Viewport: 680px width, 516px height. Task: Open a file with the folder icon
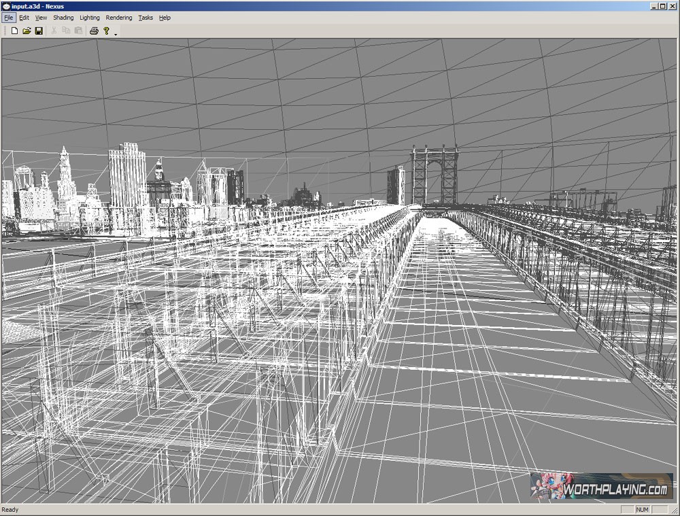pos(27,31)
